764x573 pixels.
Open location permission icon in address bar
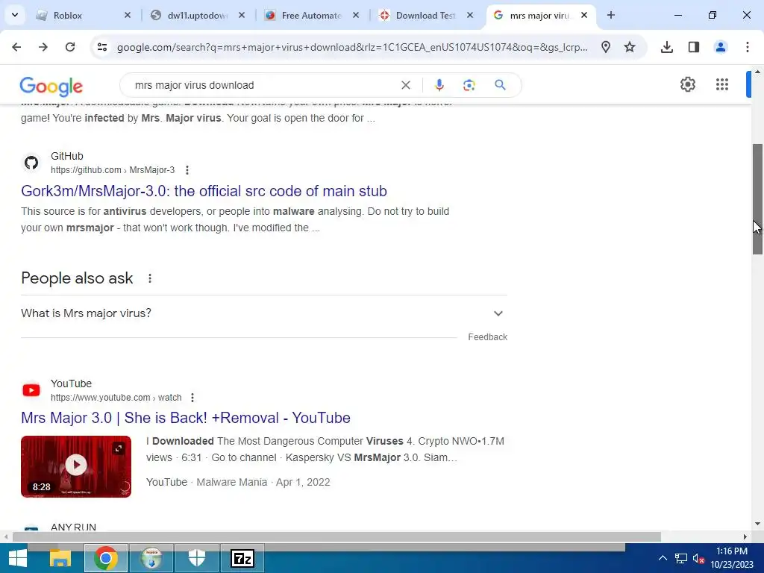click(x=606, y=47)
